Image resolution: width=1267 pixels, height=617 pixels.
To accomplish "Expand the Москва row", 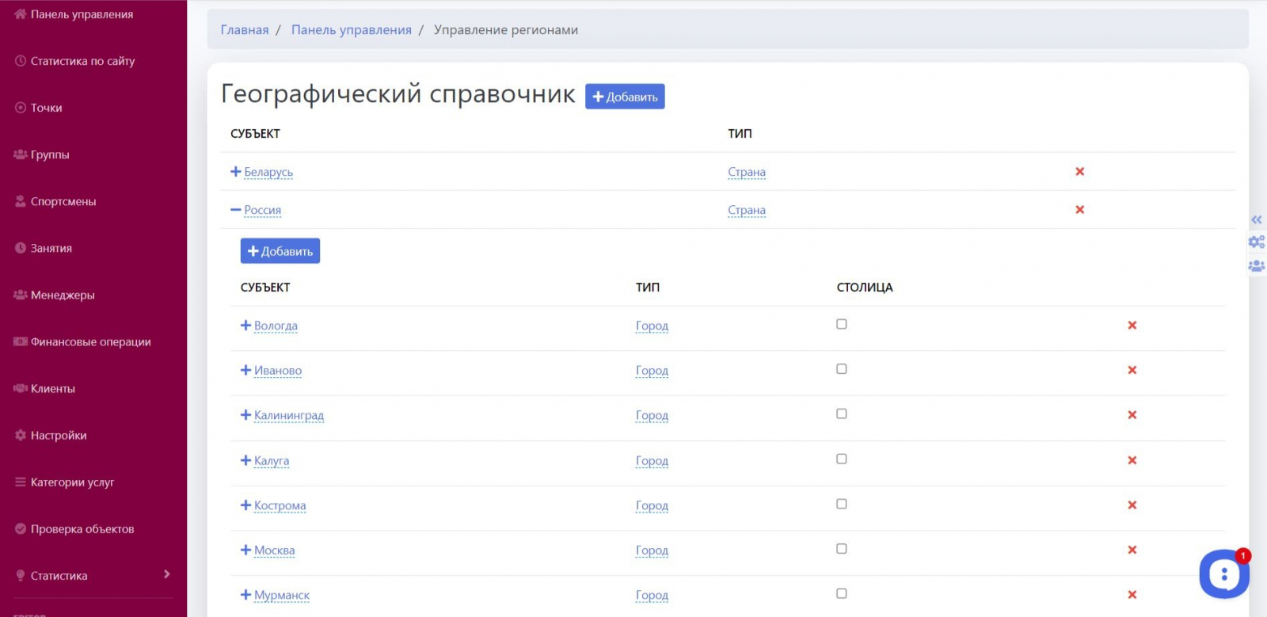I will [245, 550].
